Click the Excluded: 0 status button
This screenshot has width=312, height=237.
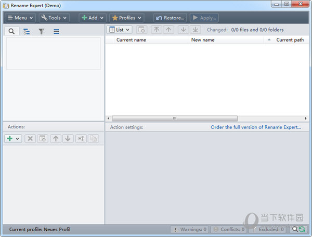(x=268, y=229)
